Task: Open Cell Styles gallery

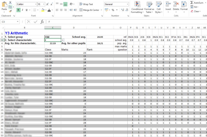Action: coord(158,7)
